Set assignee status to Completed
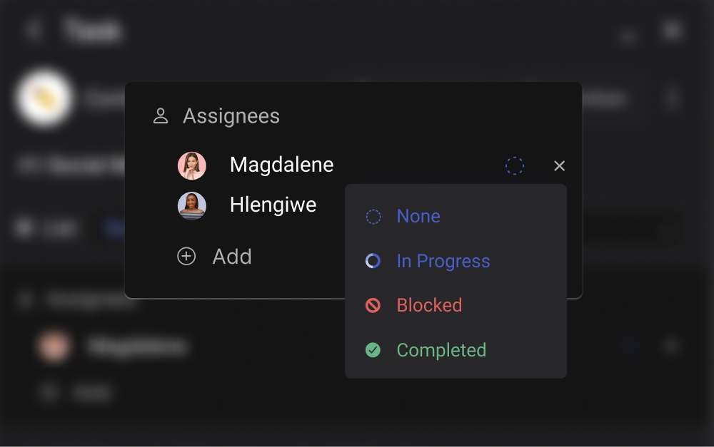 pos(441,350)
